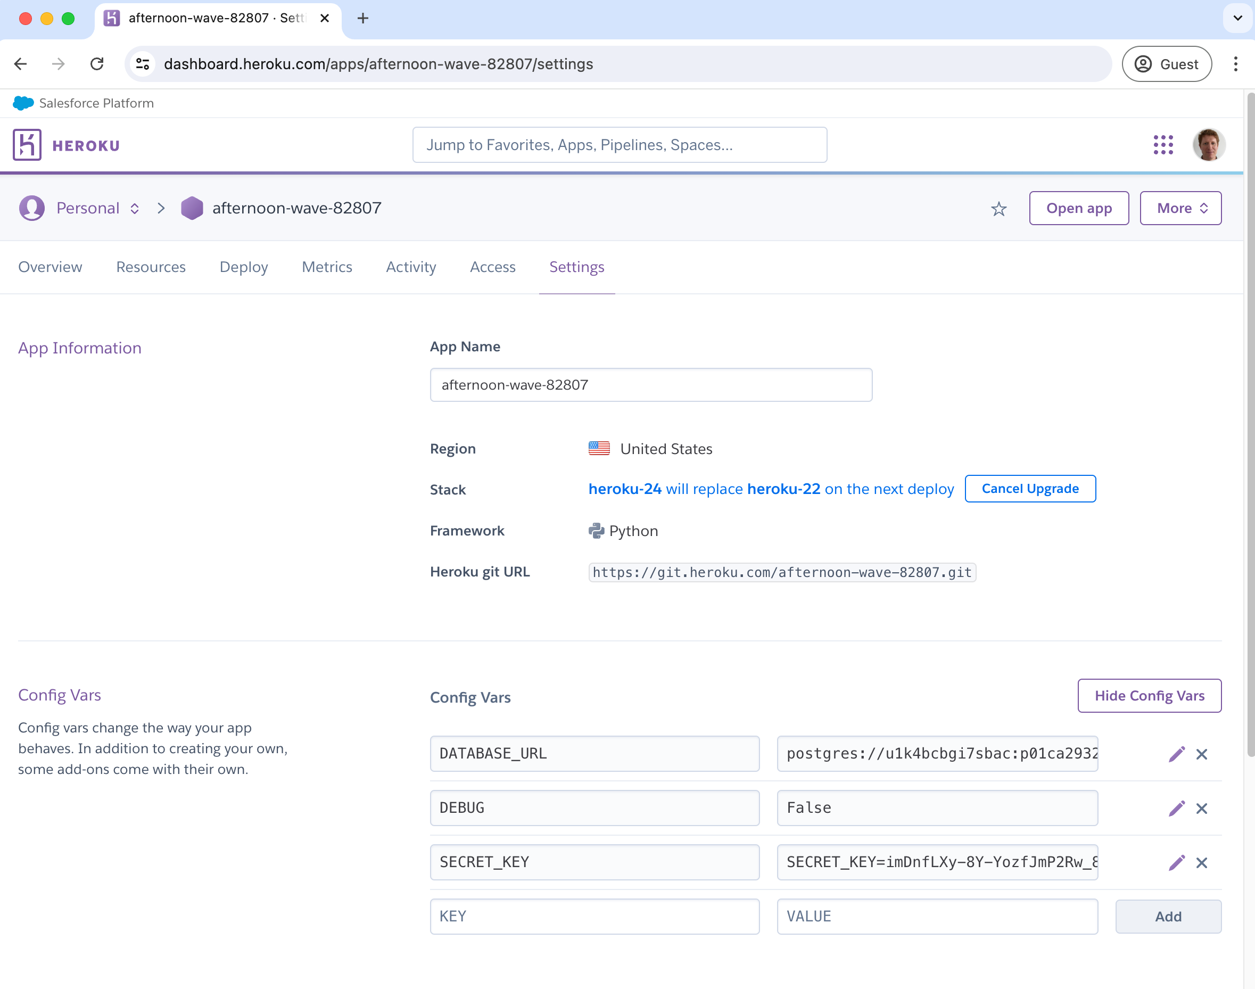Click the SECRET_KEY value field
This screenshot has height=989, width=1255.
click(x=937, y=863)
